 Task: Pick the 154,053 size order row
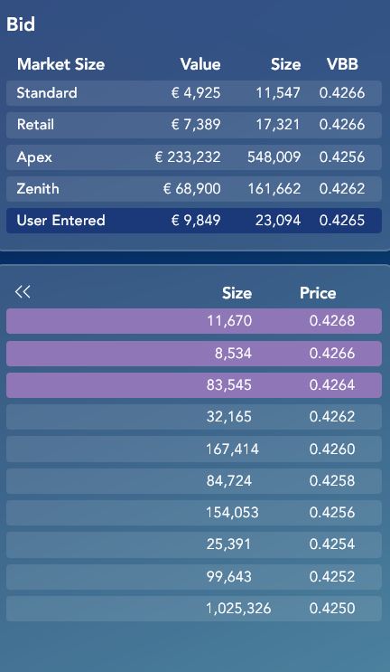click(194, 513)
